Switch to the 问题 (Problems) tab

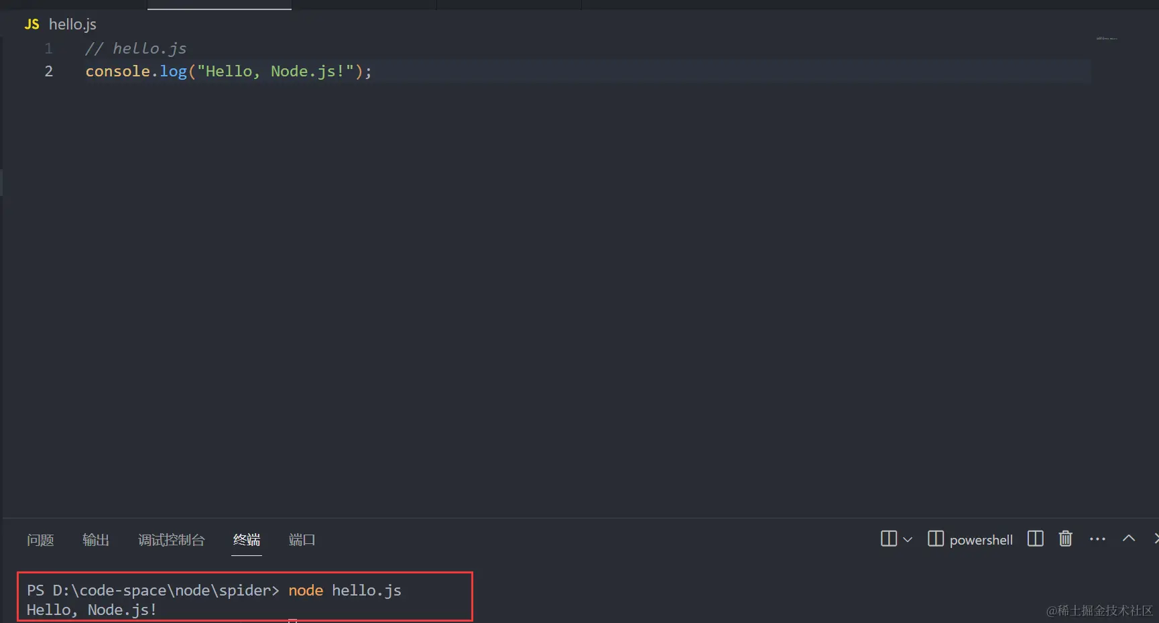coord(40,540)
